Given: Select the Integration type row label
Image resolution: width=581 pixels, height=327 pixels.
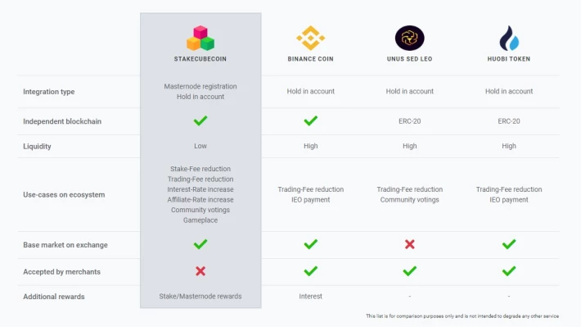Looking at the screenshot, I should [48, 92].
